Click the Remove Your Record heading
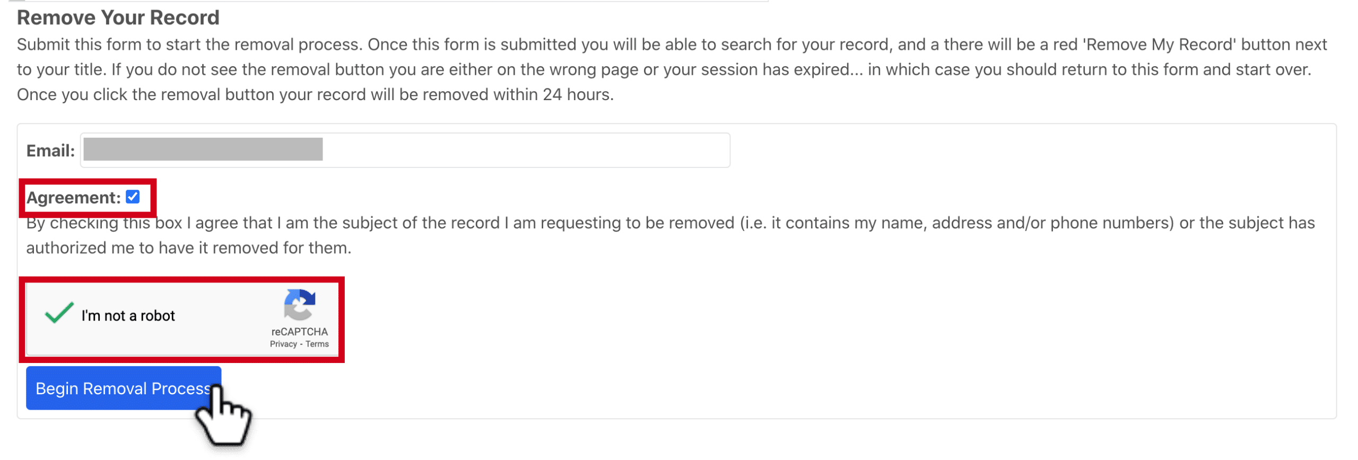This screenshot has height=460, width=1358. pos(118,17)
